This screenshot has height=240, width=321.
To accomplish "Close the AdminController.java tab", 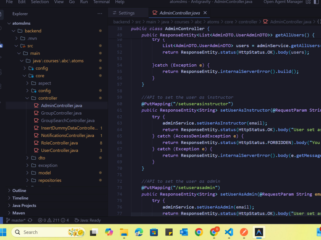I will (x=205, y=13).
